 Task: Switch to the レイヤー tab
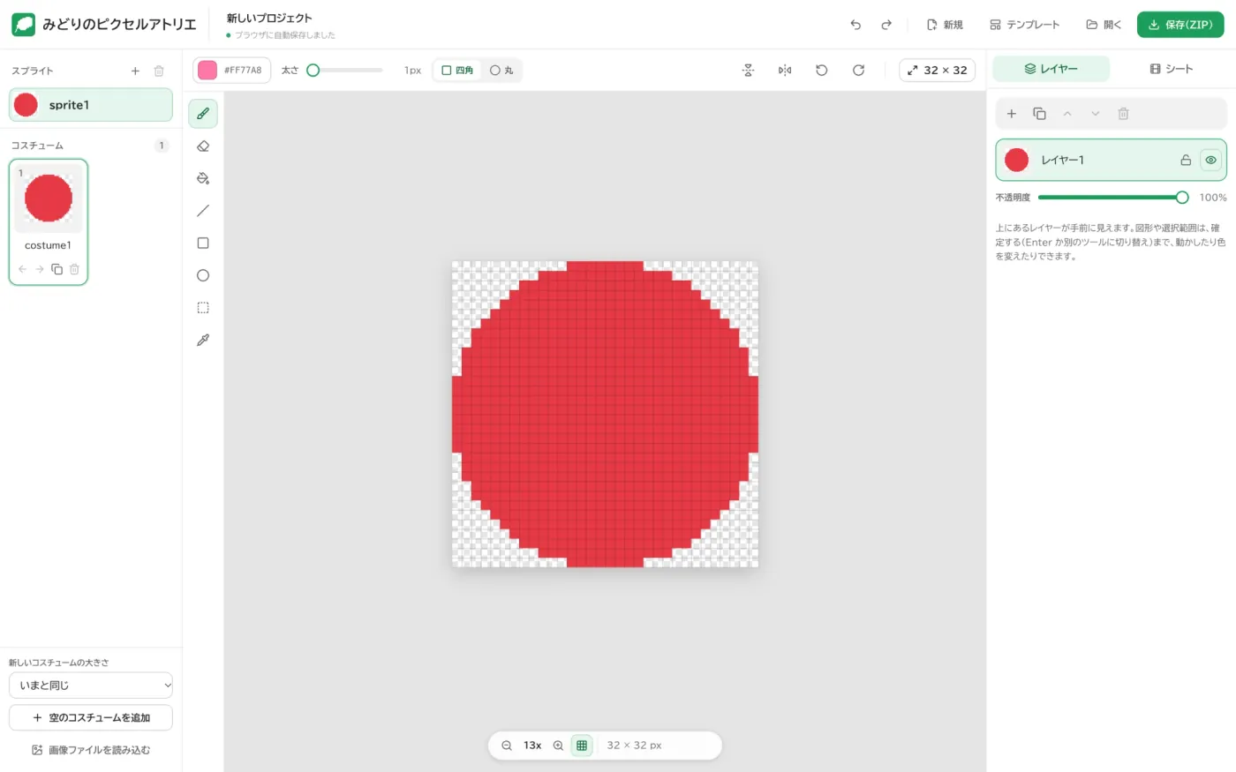tap(1051, 69)
